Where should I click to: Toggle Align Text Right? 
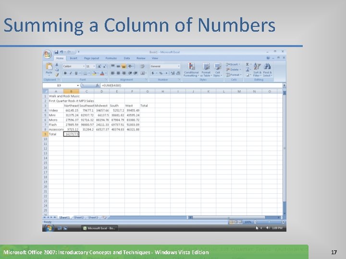(124, 73)
